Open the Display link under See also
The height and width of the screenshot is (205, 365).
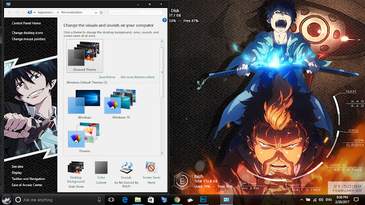[x=17, y=173]
